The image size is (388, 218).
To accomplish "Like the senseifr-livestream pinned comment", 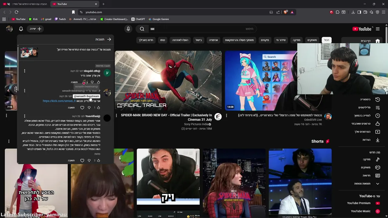I will 99,107.
